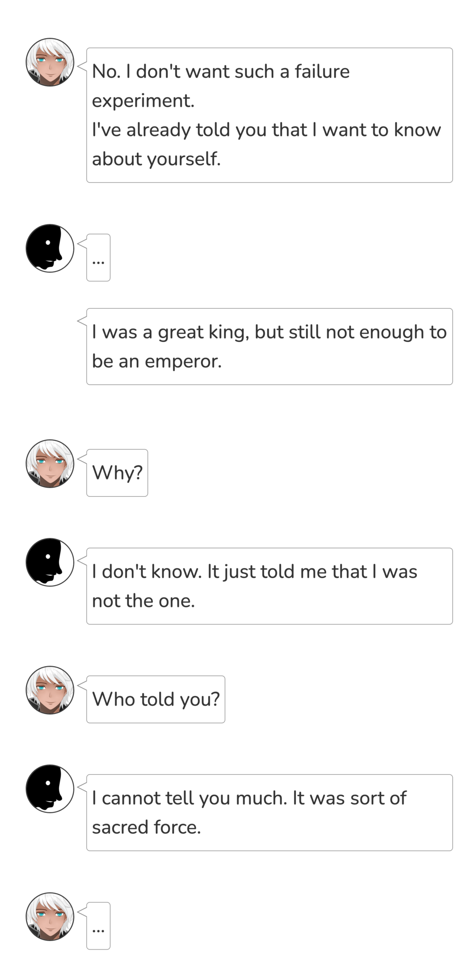Image resolution: width=466 pixels, height=953 pixels.
Task: Select the "I was a great king" message bubble
Action: [269, 346]
